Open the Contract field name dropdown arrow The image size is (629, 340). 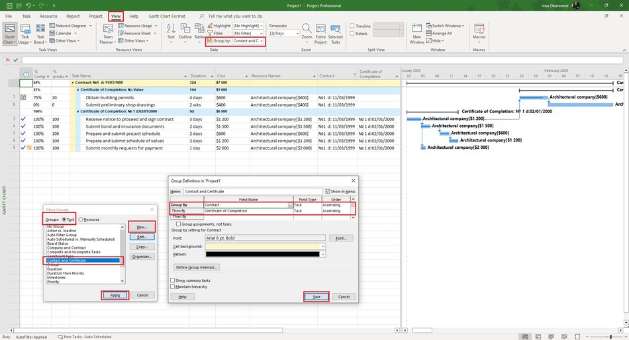pyautogui.click(x=290, y=205)
